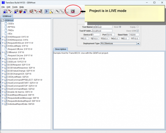Click the T3 timeout field

(106, 38)
